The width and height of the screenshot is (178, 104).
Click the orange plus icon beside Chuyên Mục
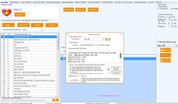coord(108,39)
